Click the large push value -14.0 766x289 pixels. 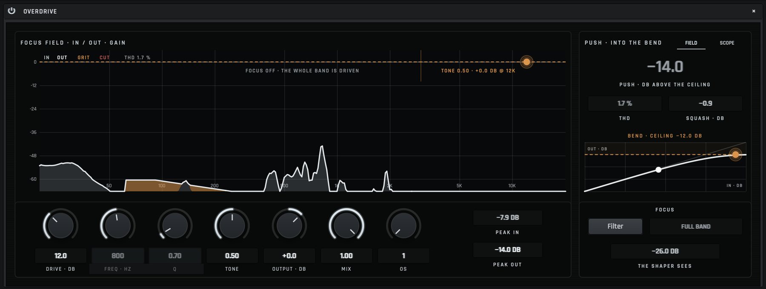tap(665, 67)
